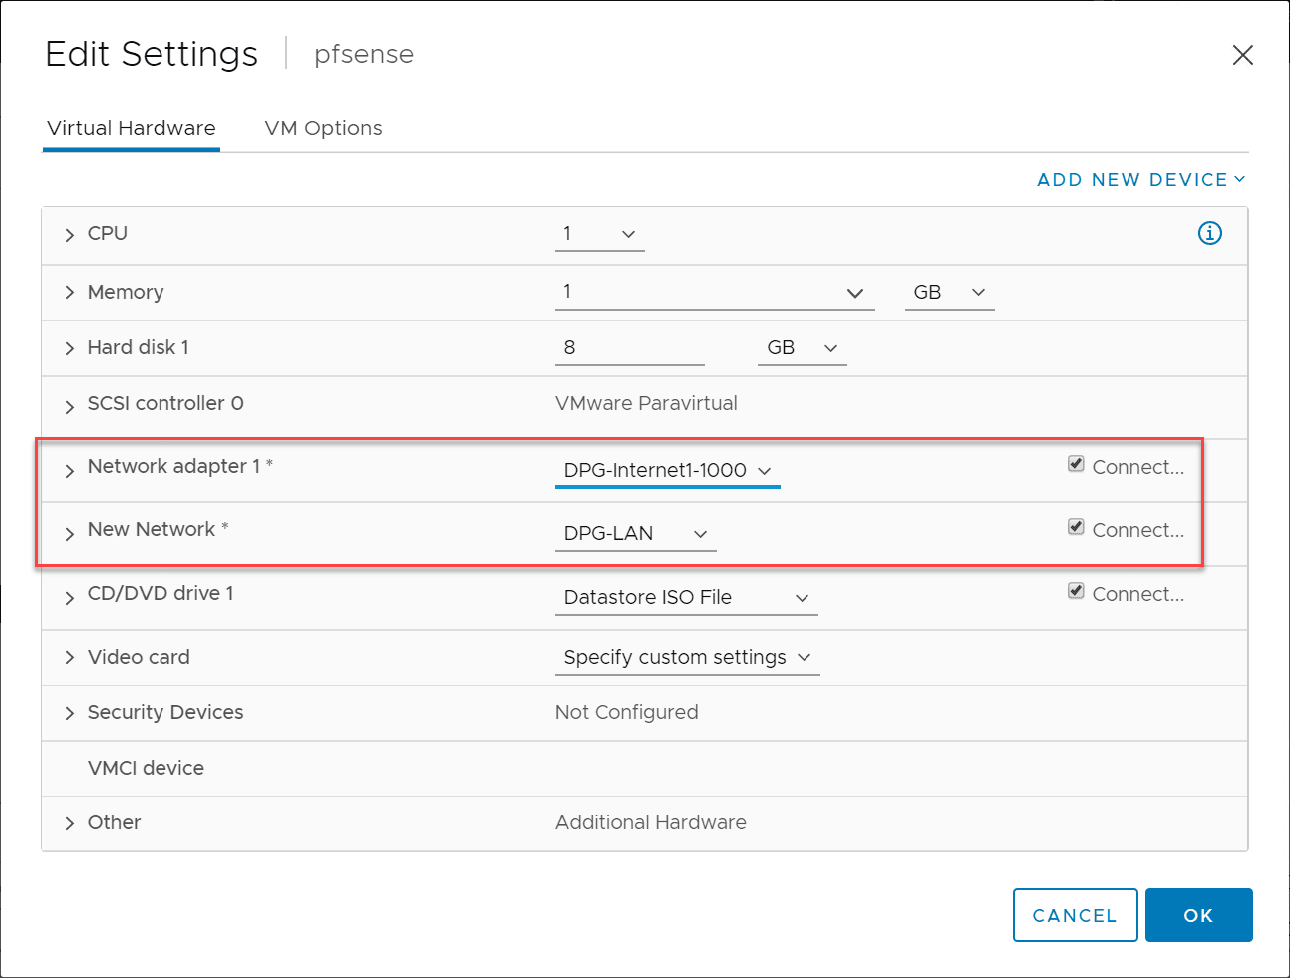Expand the Memory settings row
Screen dimensions: 1290x978
tap(70, 292)
